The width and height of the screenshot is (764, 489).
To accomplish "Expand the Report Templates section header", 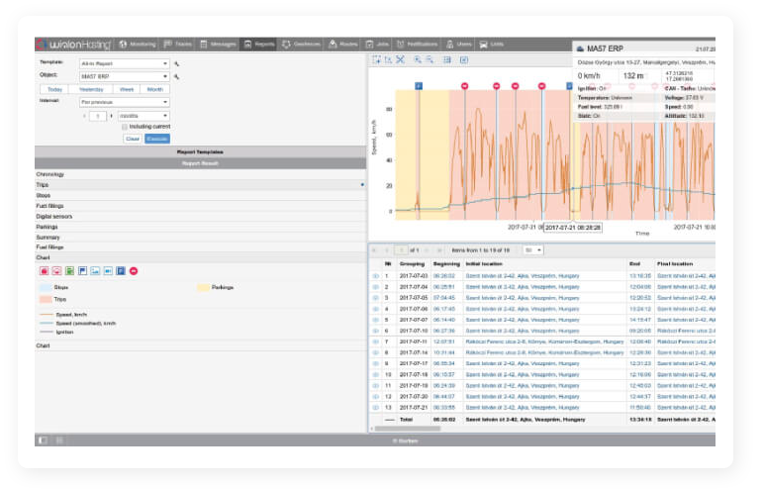I will [x=200, y=152].
